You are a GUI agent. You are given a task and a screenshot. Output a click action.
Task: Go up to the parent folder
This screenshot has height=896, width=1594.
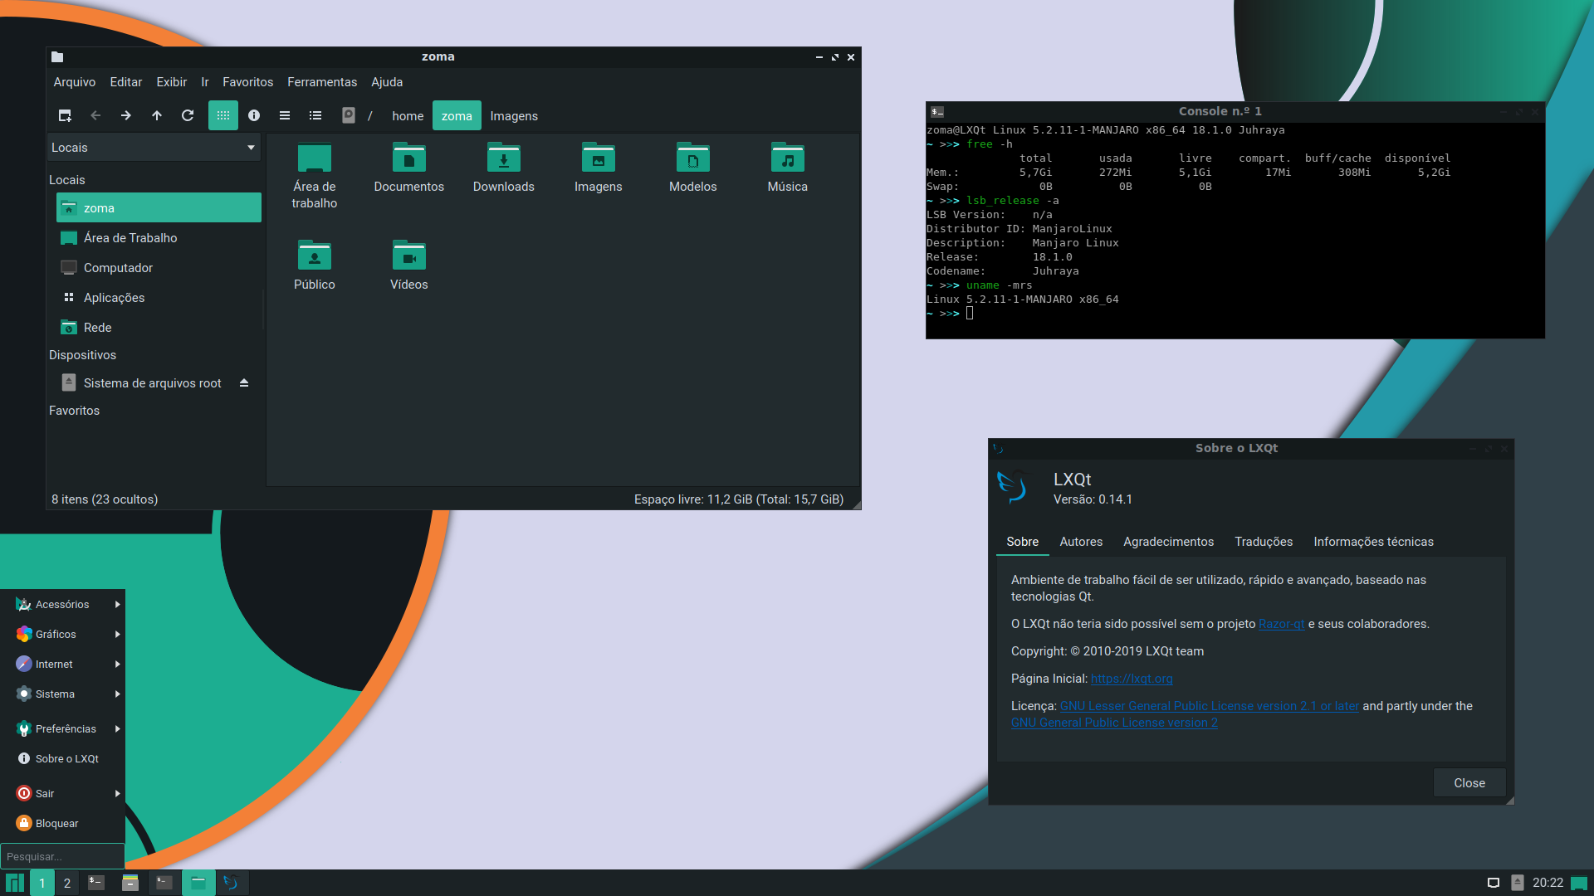click(x=157, y=115)
